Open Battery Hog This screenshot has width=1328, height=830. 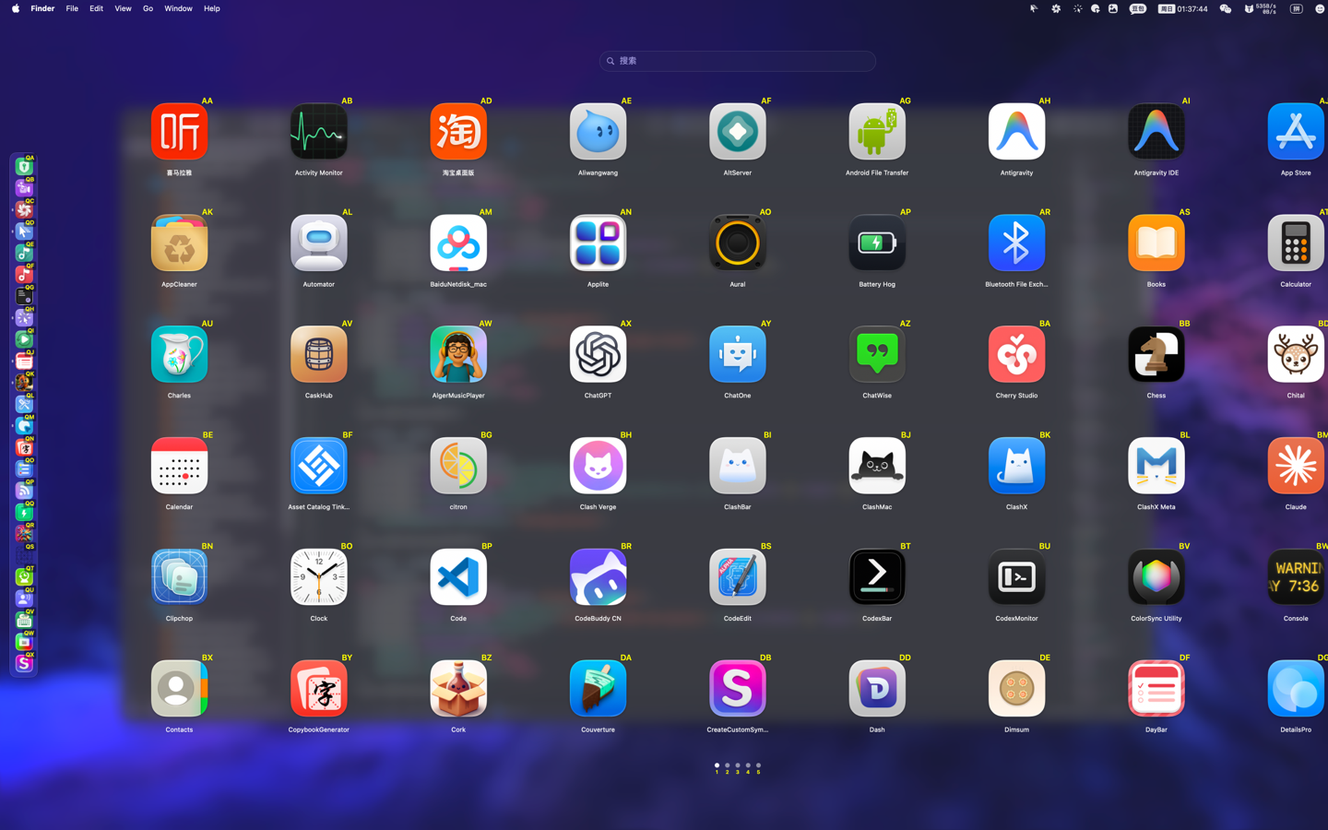[877, 243]
